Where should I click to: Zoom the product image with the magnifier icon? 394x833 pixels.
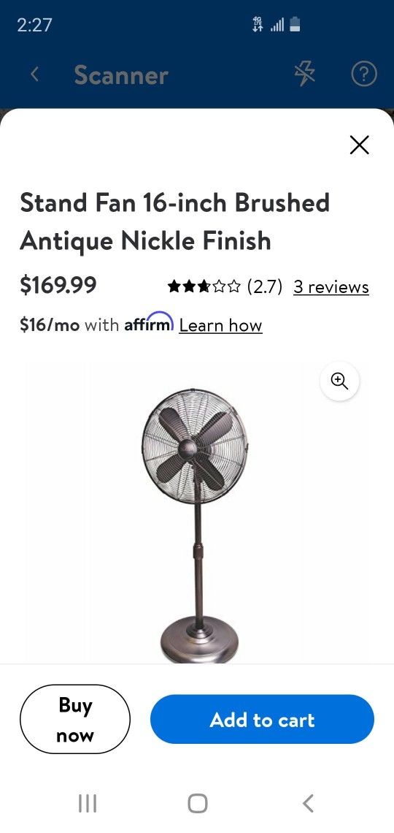click(339, 381)
